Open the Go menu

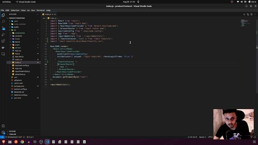pos(28,10)
